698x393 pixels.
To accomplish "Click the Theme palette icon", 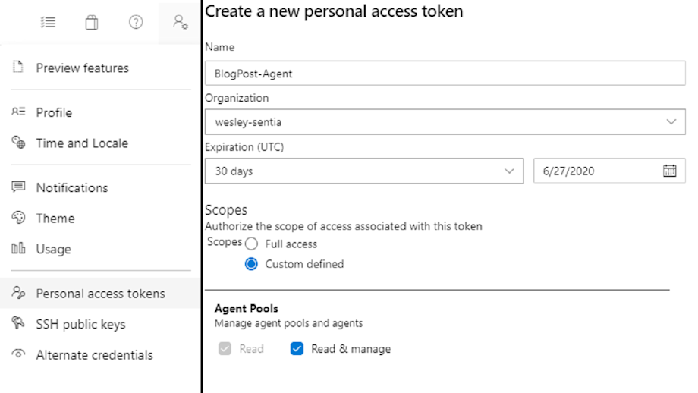I will click(x=18, y=218).
